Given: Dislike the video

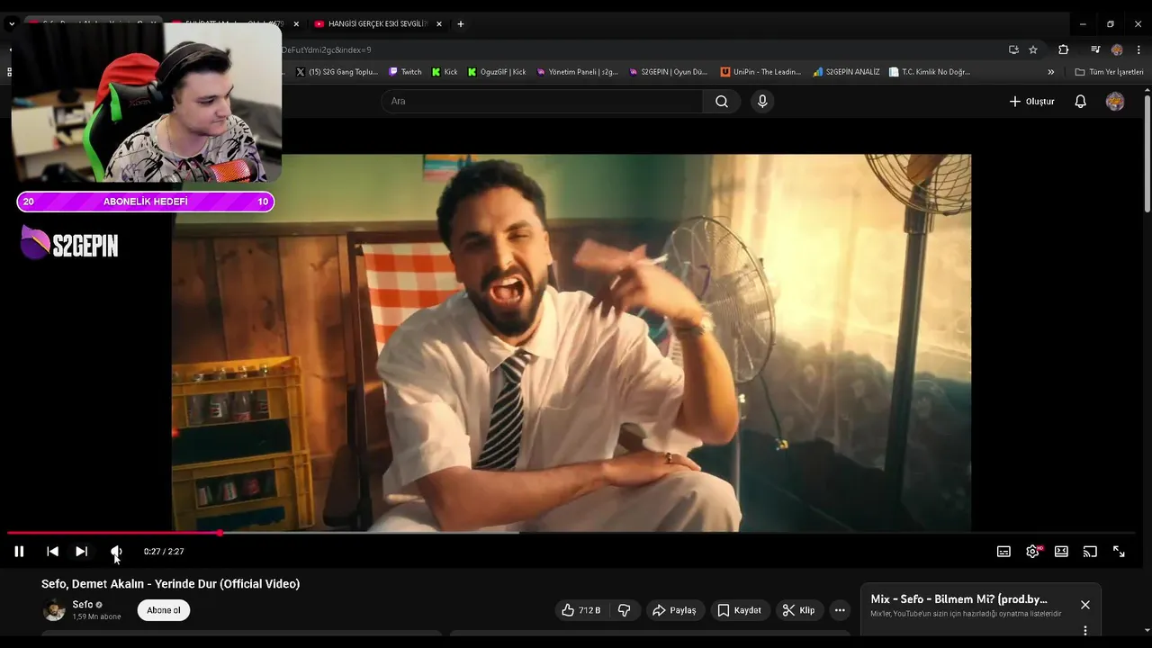Looking at the screenshot, I should pyautogui.click(x=624, y=610).
